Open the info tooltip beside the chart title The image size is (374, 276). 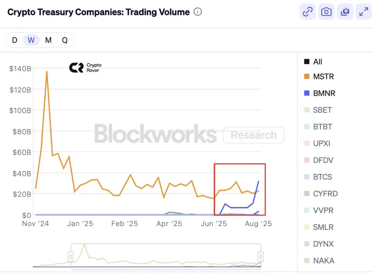198,12
